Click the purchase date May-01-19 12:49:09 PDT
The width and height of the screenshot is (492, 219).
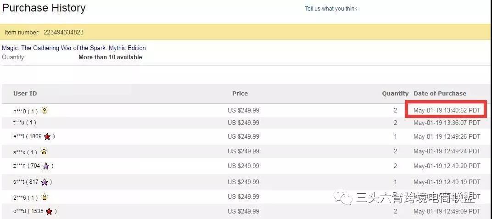[447, 211]
